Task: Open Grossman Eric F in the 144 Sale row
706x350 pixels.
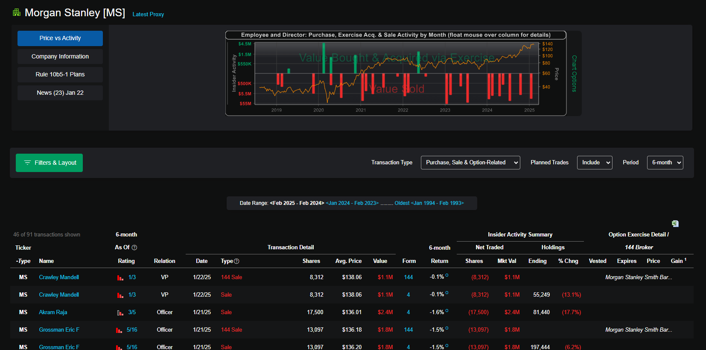Action: click(x=59, y=330)
